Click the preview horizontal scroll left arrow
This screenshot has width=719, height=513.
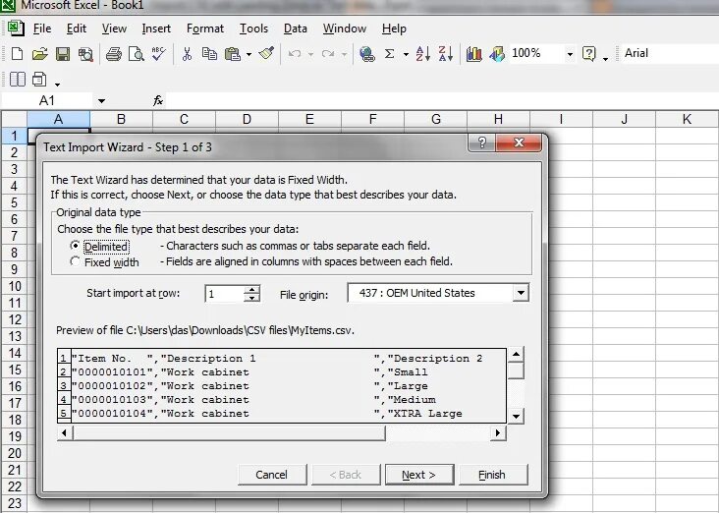click(64, 432)
